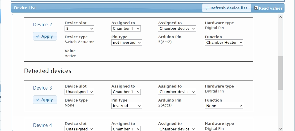295x131 pixels.
Task: Click Refresh device list button
Action: pyautogui.click(x=227, y=8)
